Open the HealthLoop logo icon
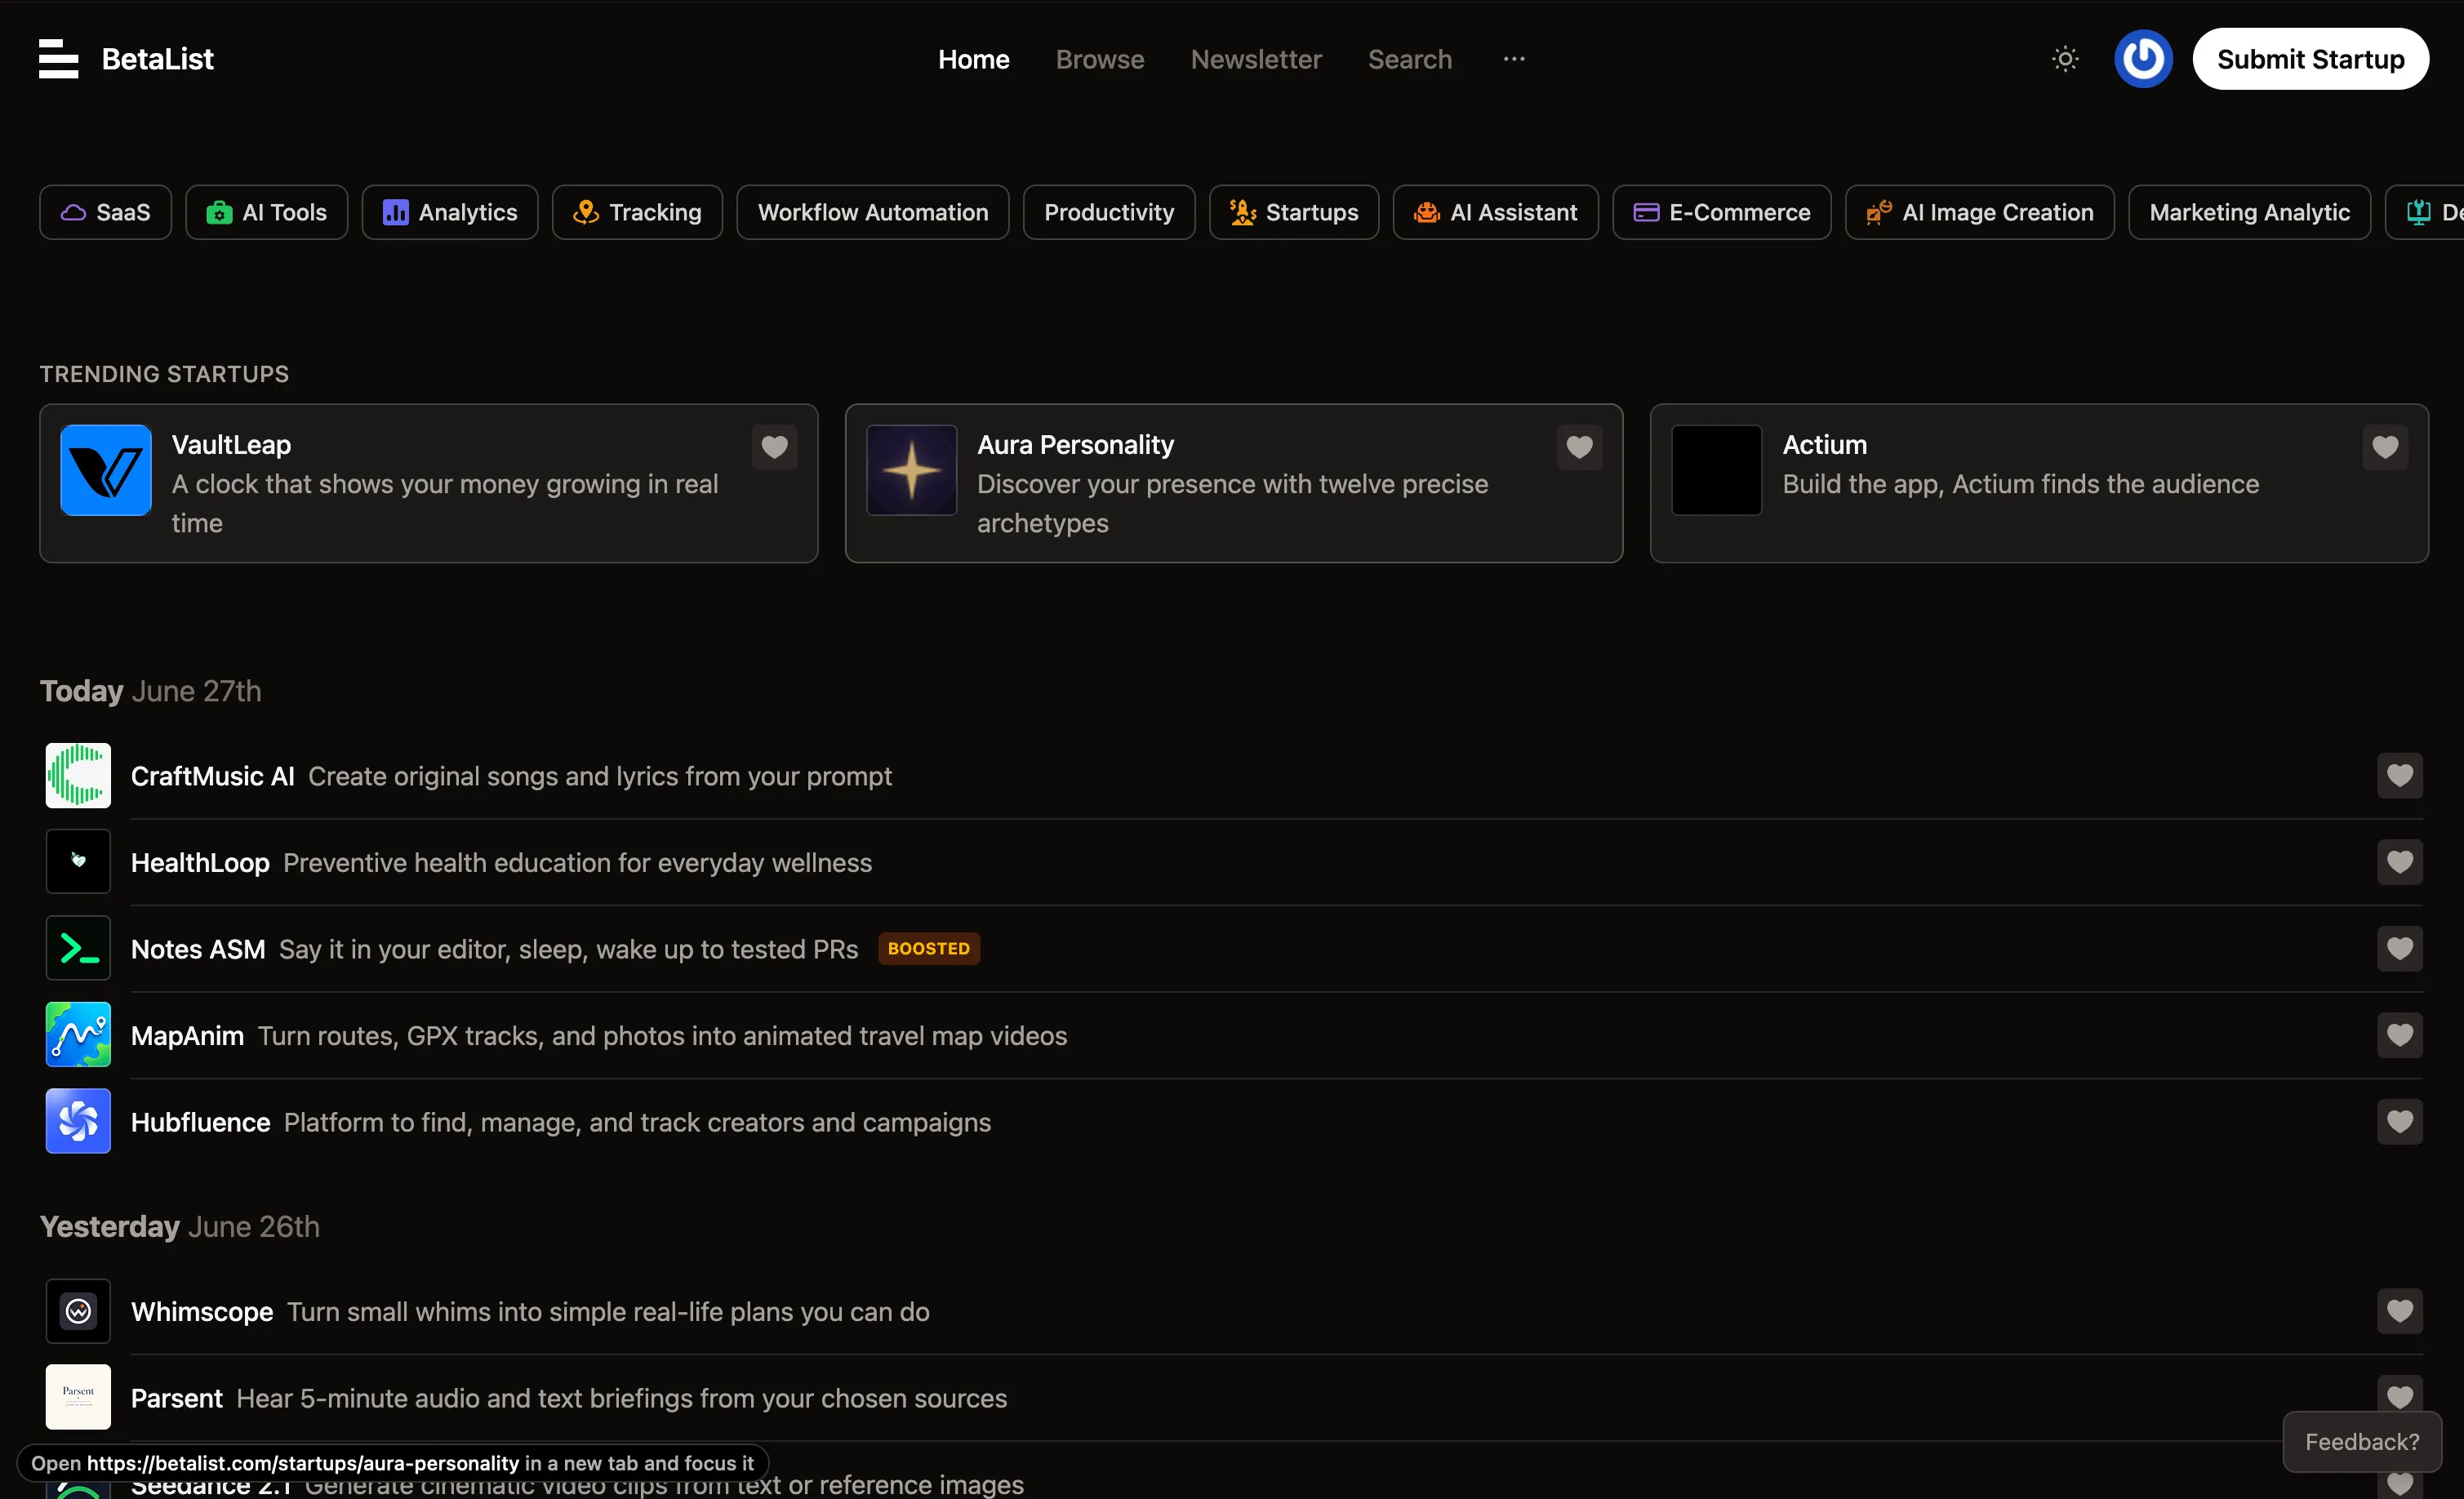Image resolution: width=2464 pixels, height=1499 pixels. (x=78, y=861)
